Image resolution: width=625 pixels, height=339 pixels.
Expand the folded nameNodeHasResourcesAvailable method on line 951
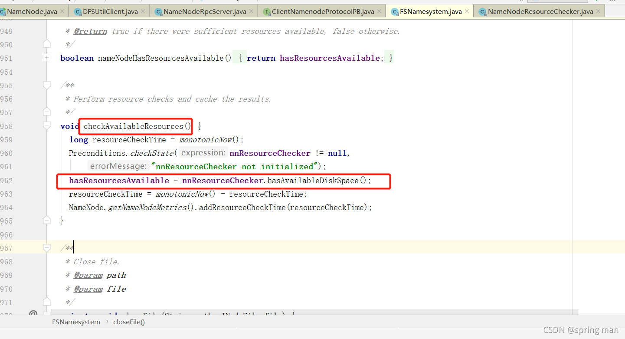point(47,58)
